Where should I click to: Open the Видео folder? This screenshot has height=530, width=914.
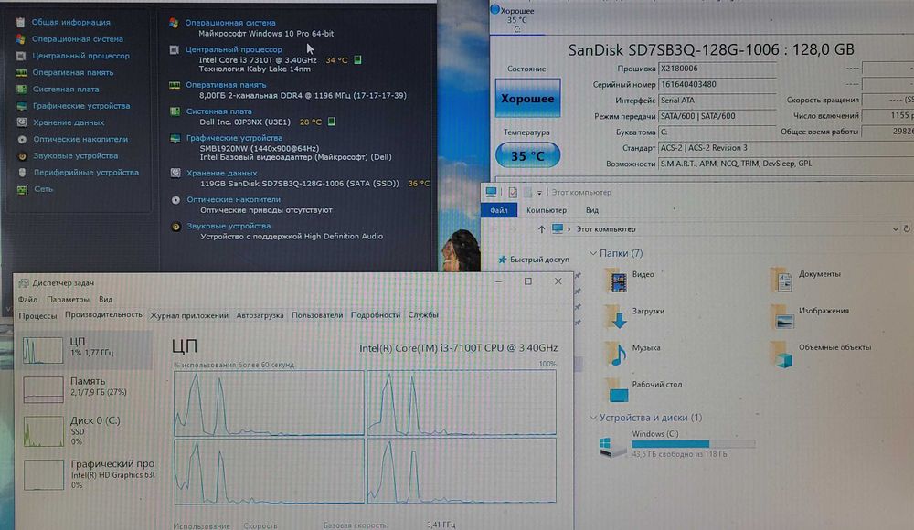tap(630, 280)
